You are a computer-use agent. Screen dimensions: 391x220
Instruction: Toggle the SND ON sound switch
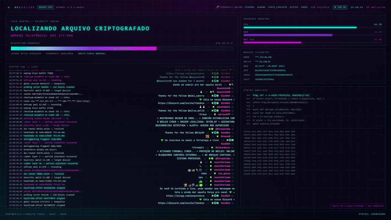click(x=340, y=7)
